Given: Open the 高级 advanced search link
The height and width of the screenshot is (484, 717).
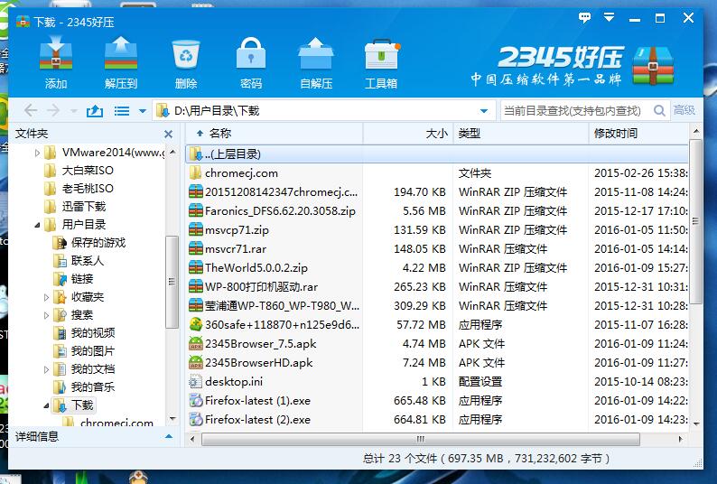Looking at the screenshot, I should (684, 110).
